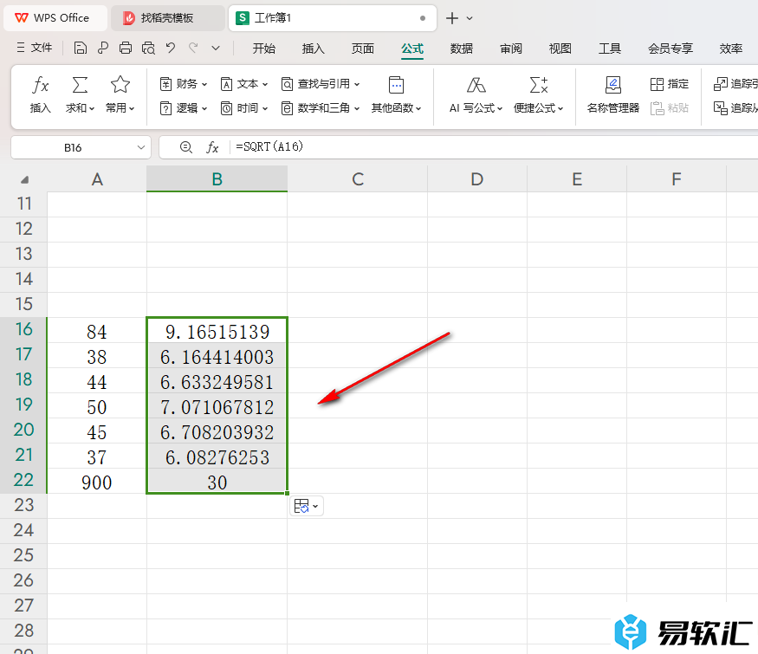Select column D header

pyautogui.click(x=477, y=179)
